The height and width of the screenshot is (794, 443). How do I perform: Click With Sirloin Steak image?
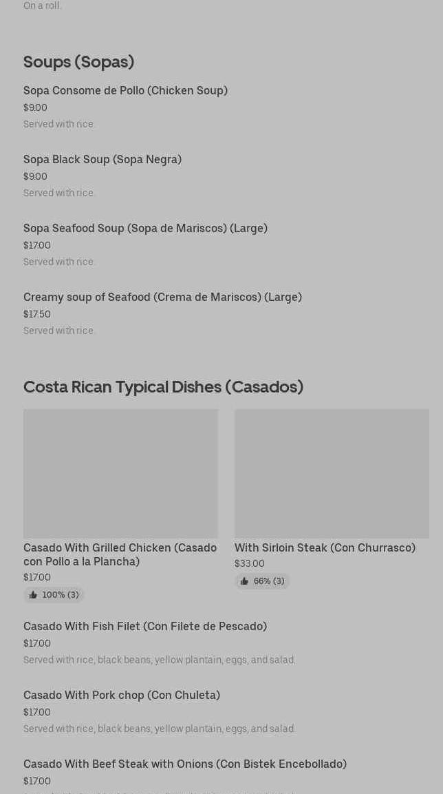(332, 474)
